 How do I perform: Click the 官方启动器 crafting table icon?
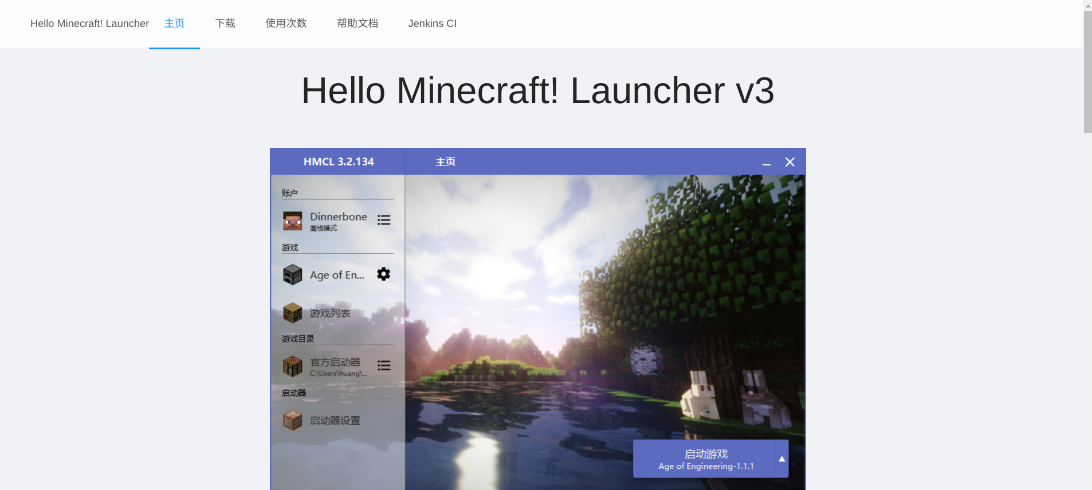[x=292, y=366]
